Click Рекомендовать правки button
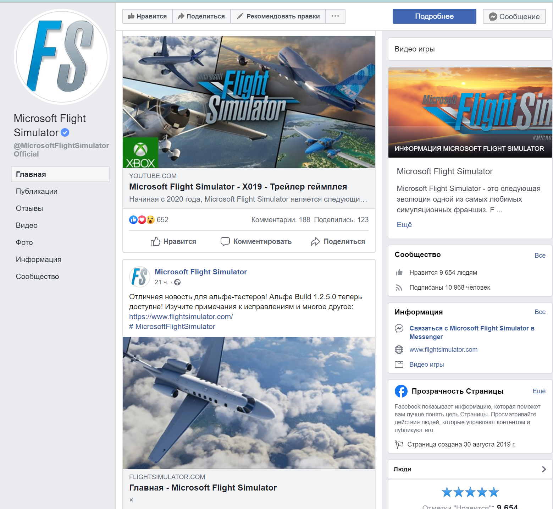The width and height of the screenshot is (553, 509). 278,16
